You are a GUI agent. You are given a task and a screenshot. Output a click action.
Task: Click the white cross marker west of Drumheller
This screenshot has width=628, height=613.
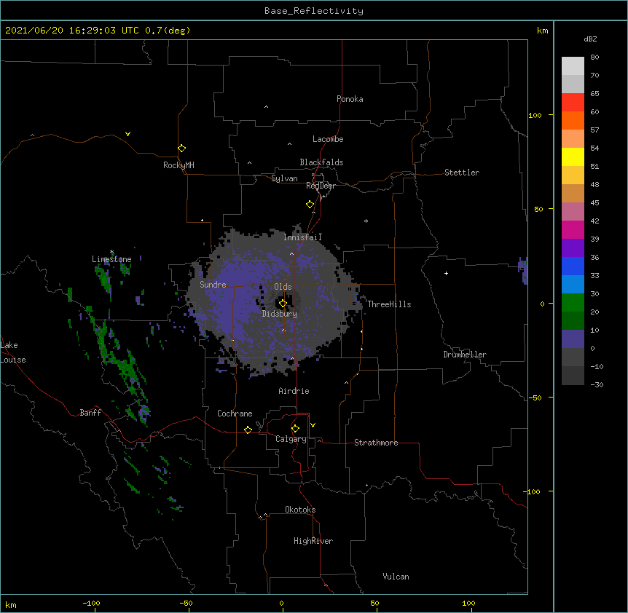(x=446, y=273)
